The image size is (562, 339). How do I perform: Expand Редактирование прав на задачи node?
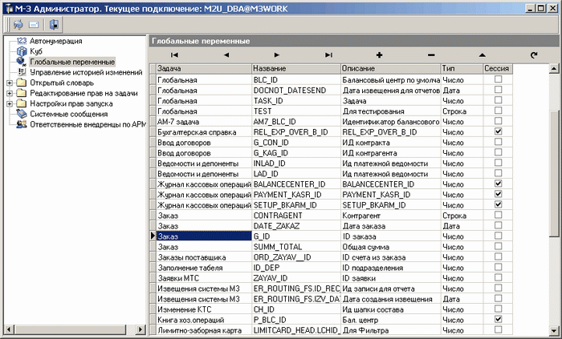[9, 93]
